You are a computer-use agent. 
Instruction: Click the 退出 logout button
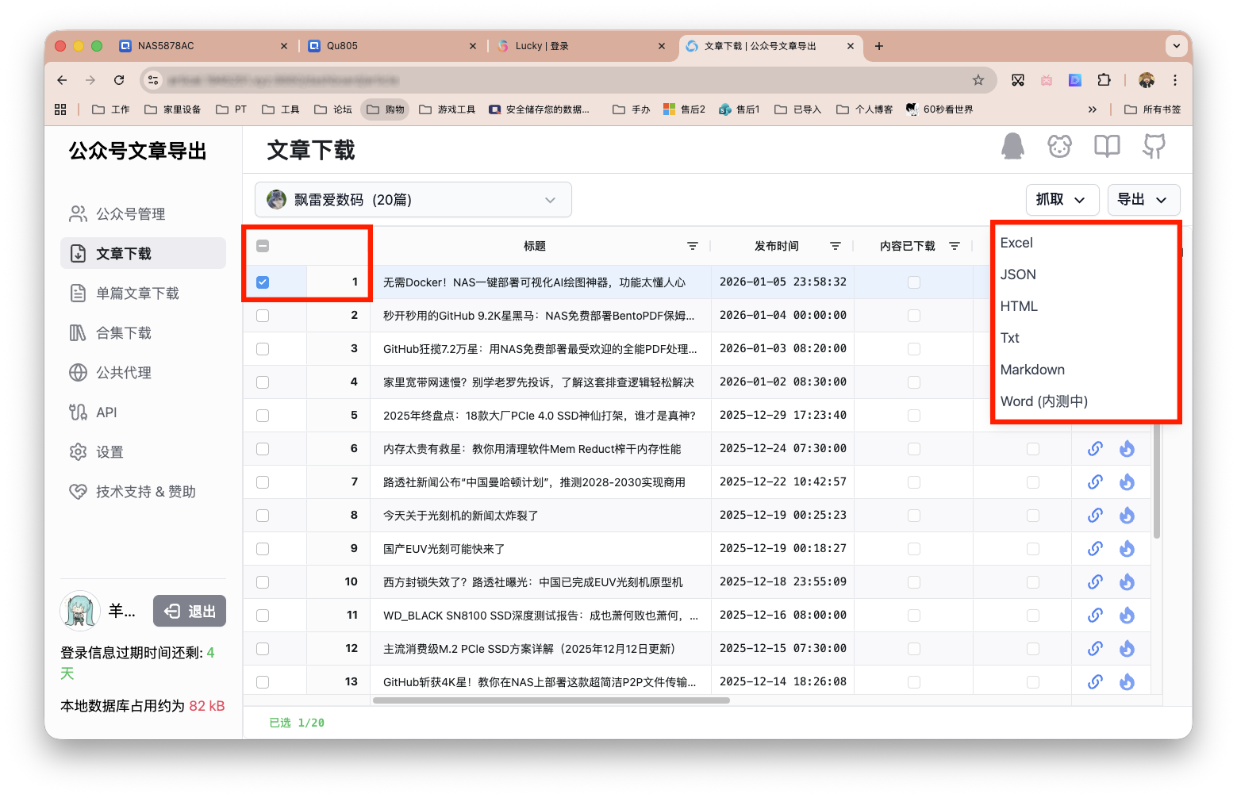click(x=190, y=611)
